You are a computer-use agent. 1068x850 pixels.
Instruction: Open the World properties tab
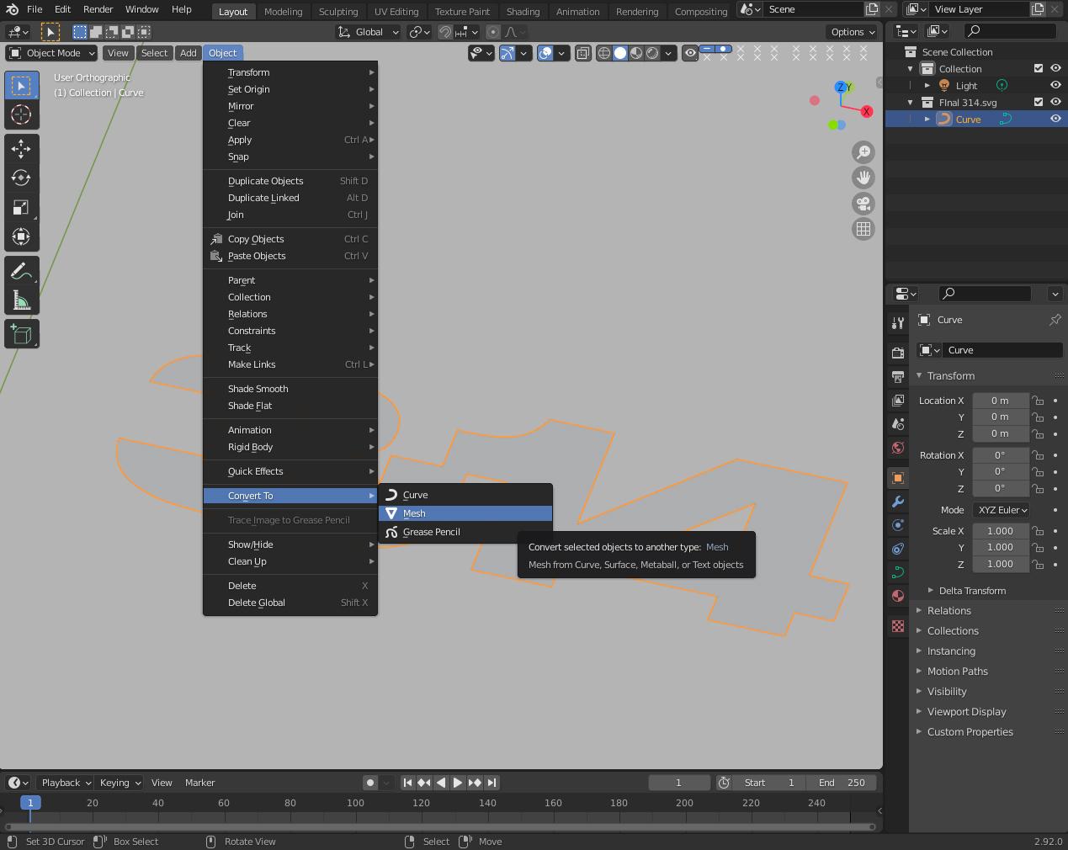click(897, 448)
